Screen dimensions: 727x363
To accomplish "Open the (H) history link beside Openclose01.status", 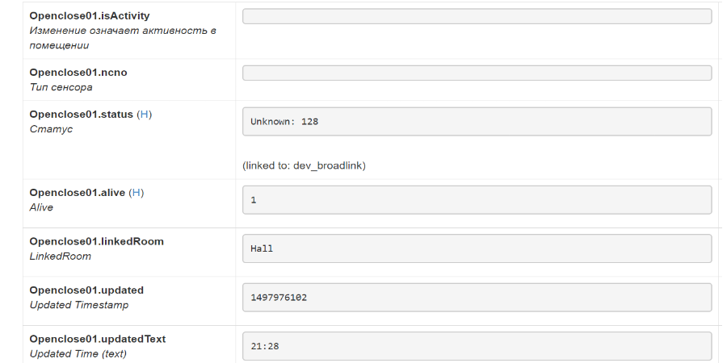I will click(144, 114).
